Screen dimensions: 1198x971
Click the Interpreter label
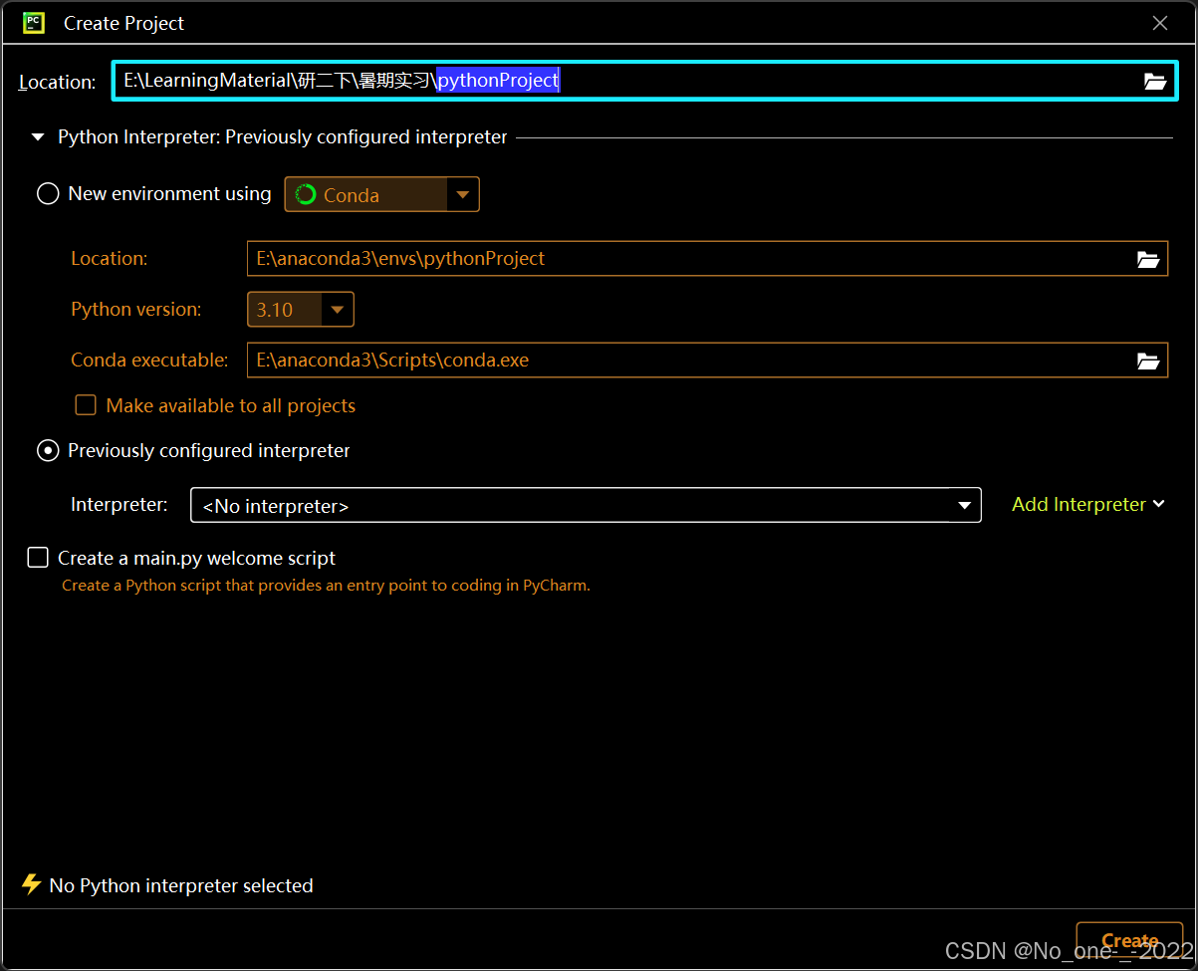(120, 505)
